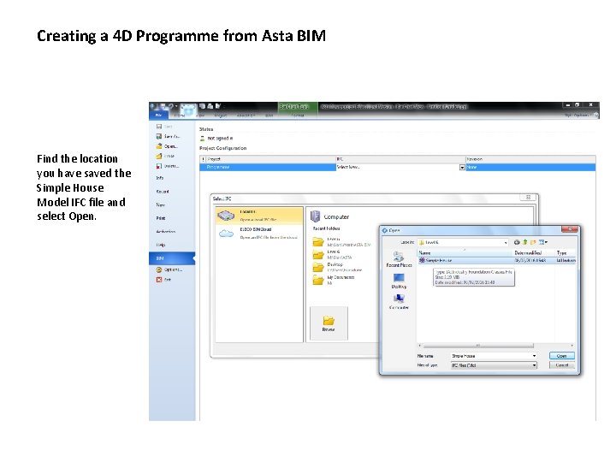Screen dimensions: 616x462
Task: Open the Help section
Action: click(x=161, y=245)
